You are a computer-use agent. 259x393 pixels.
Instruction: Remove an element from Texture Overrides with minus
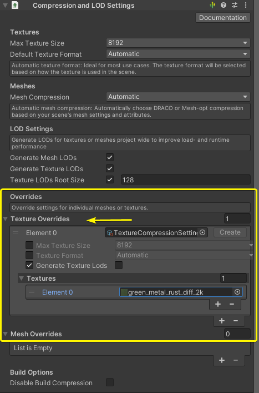coord(236,321)
